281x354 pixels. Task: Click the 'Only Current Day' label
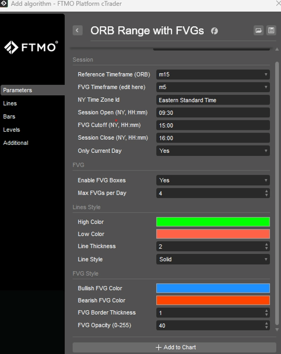(100, 151)
